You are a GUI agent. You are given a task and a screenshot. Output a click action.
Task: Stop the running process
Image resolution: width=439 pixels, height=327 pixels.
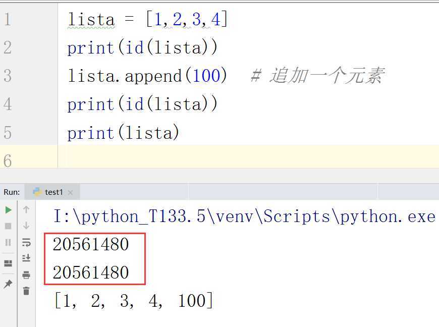pos(8,226)
